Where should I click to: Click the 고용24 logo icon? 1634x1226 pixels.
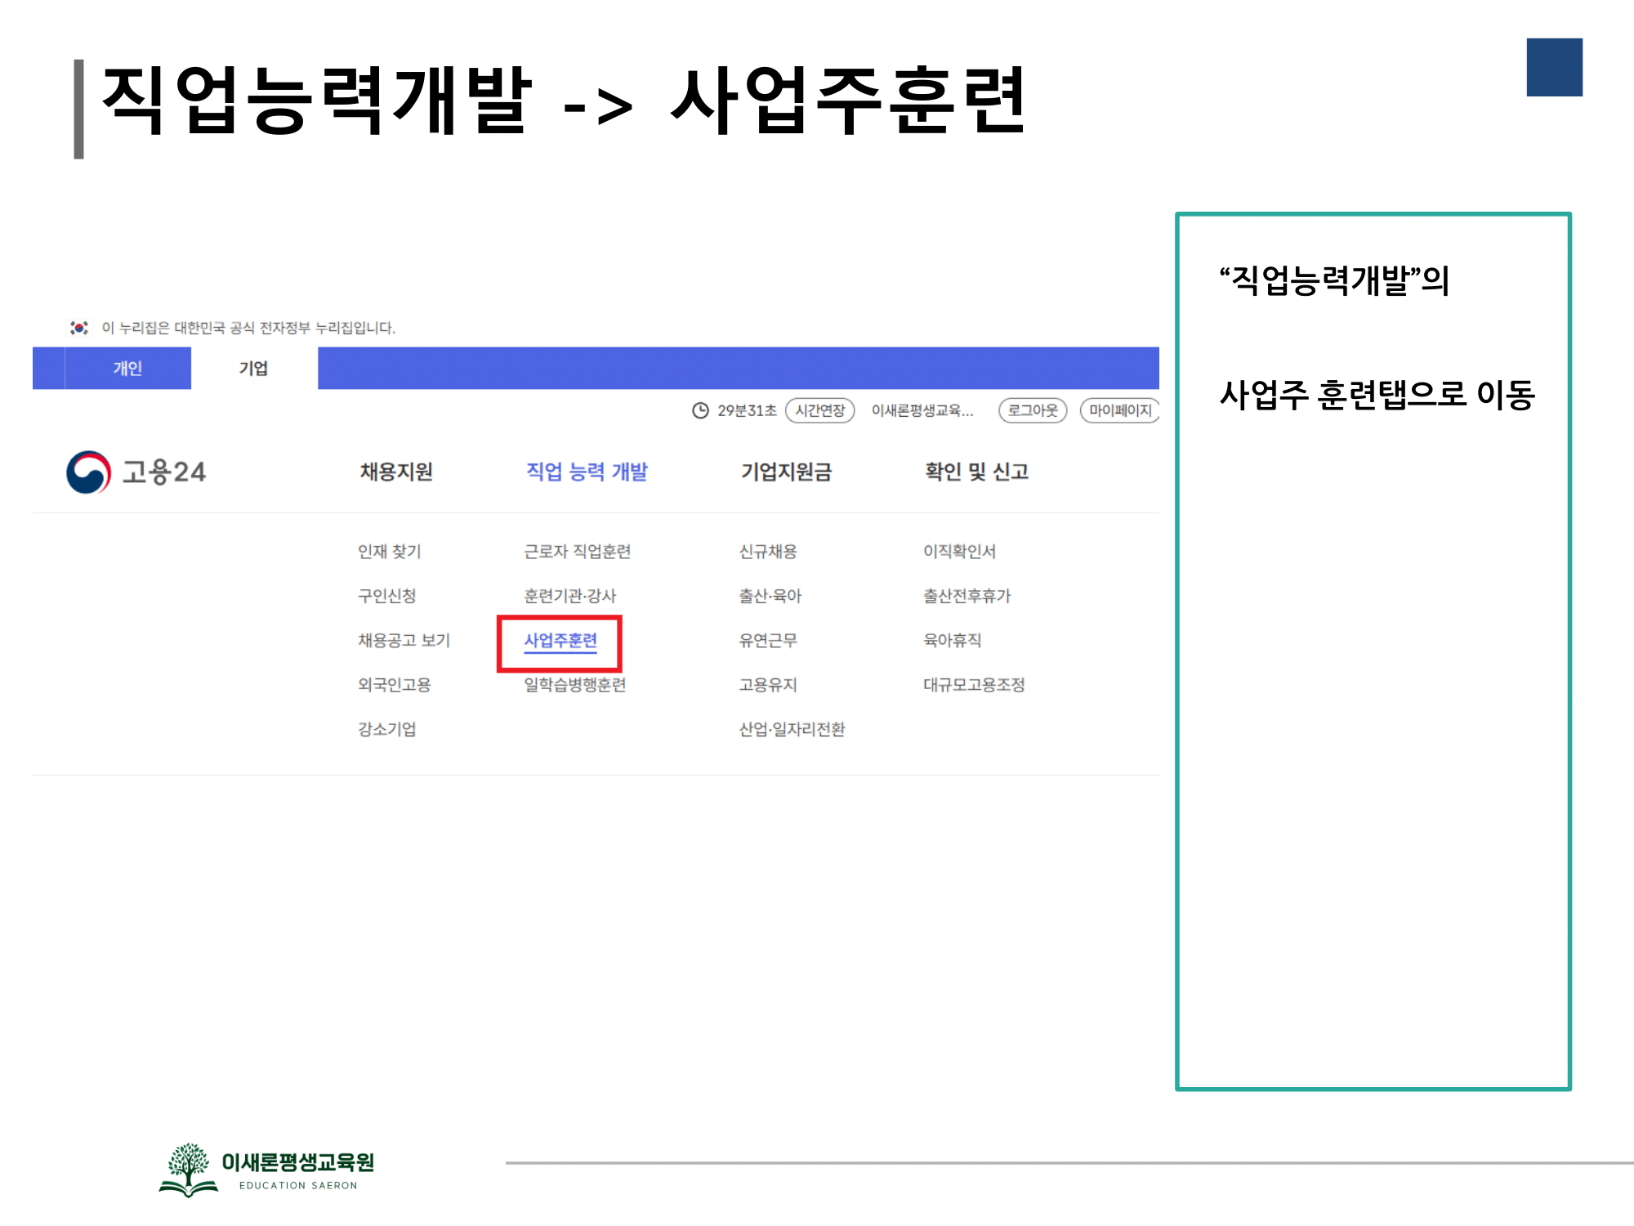pos(88,472)
